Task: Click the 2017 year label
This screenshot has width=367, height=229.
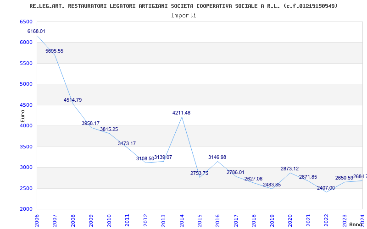Action: tap(236, 220)
